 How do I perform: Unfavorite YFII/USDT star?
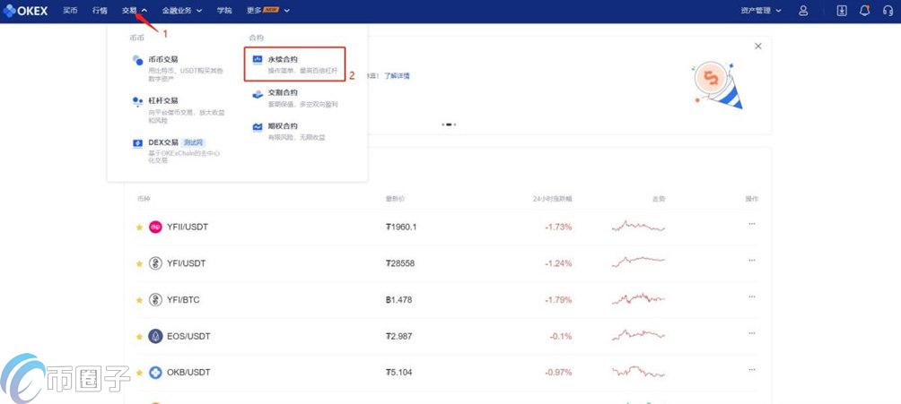(139, 228)
